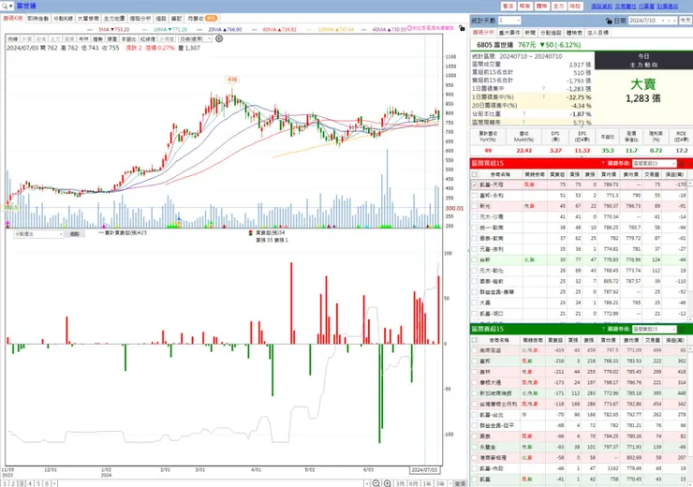
Task: Toggle the 均線 chart option button
Action: pos(13,39)
